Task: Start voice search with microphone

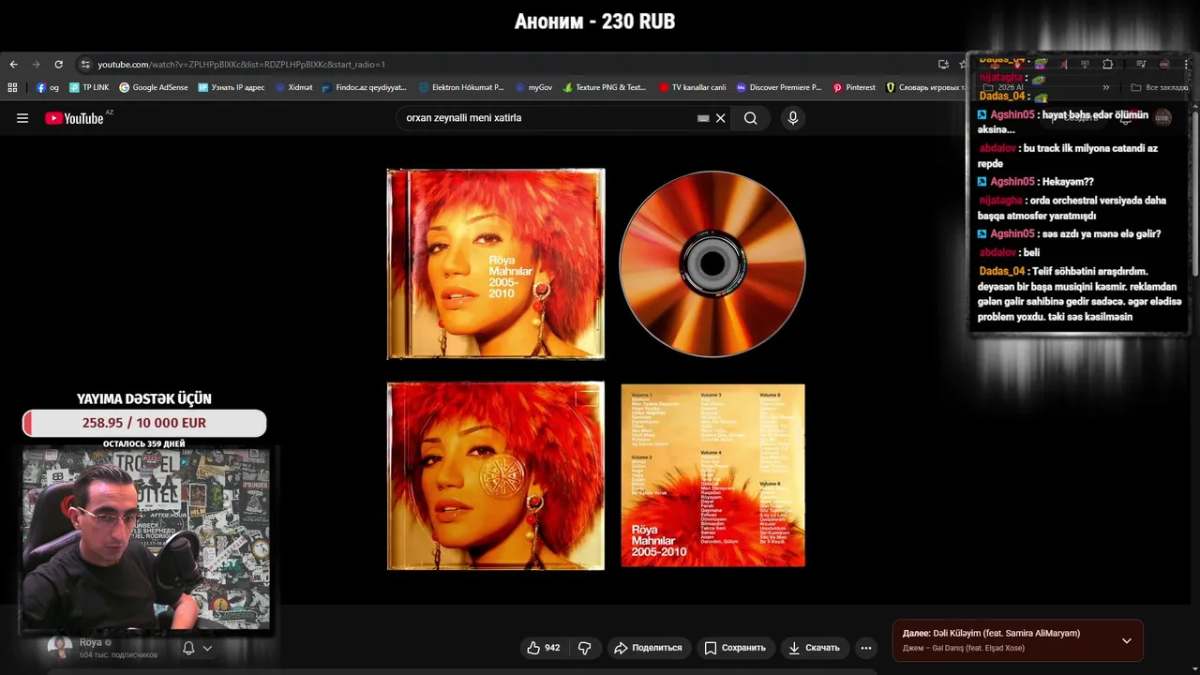Action: click(793, 118)
